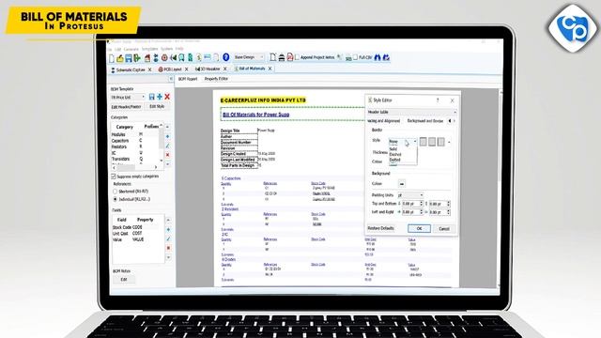The width and height of the screenshot is (601, 338).
Task: Delete selected category with red X icon
Action: [x=167, y=155]
